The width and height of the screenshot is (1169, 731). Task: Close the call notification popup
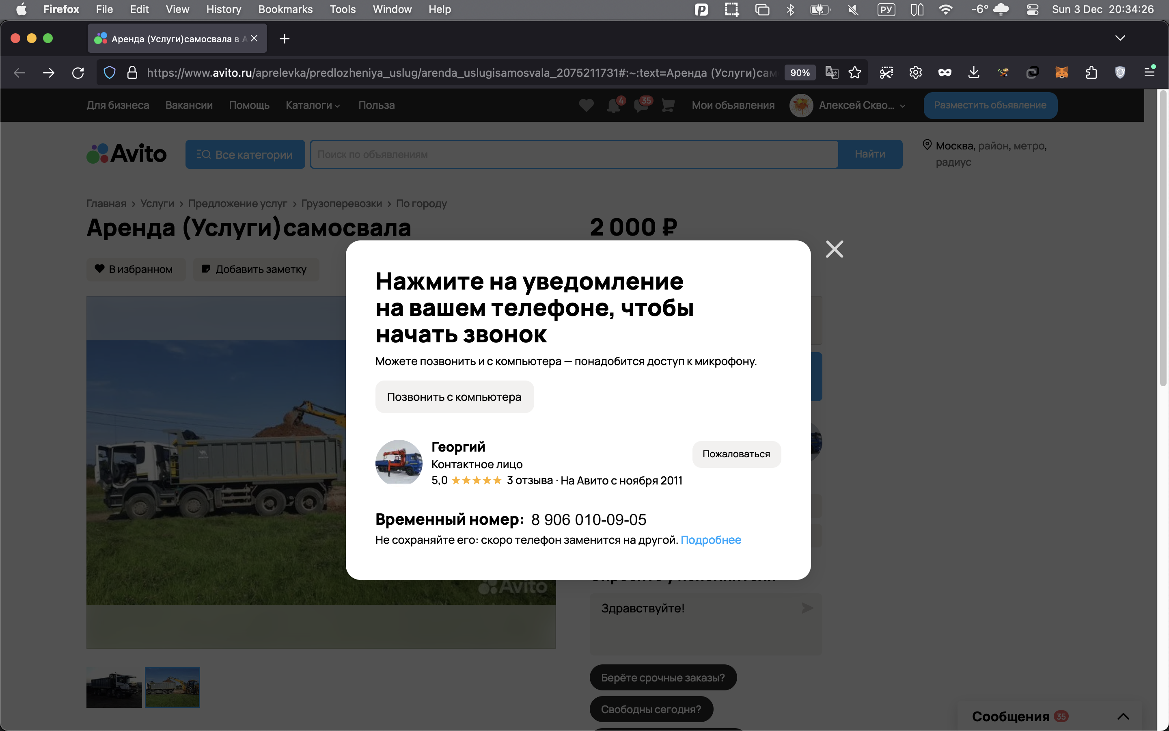click(x=834, y=249)
